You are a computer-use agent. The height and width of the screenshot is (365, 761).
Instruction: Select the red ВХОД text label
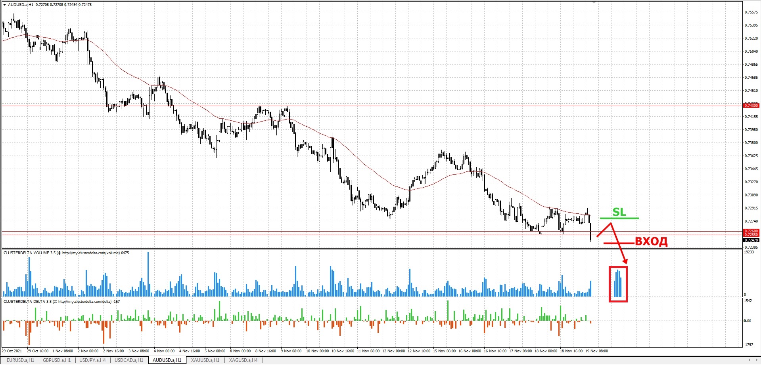651,241
